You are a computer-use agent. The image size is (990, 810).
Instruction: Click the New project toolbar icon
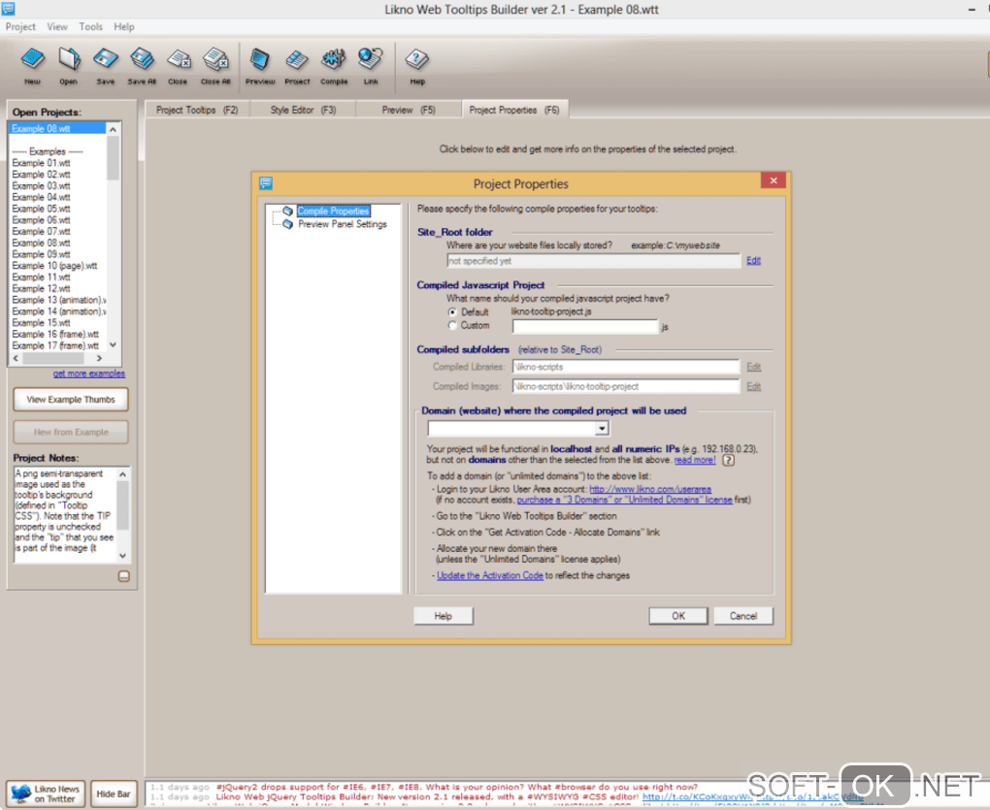[32, 66]
